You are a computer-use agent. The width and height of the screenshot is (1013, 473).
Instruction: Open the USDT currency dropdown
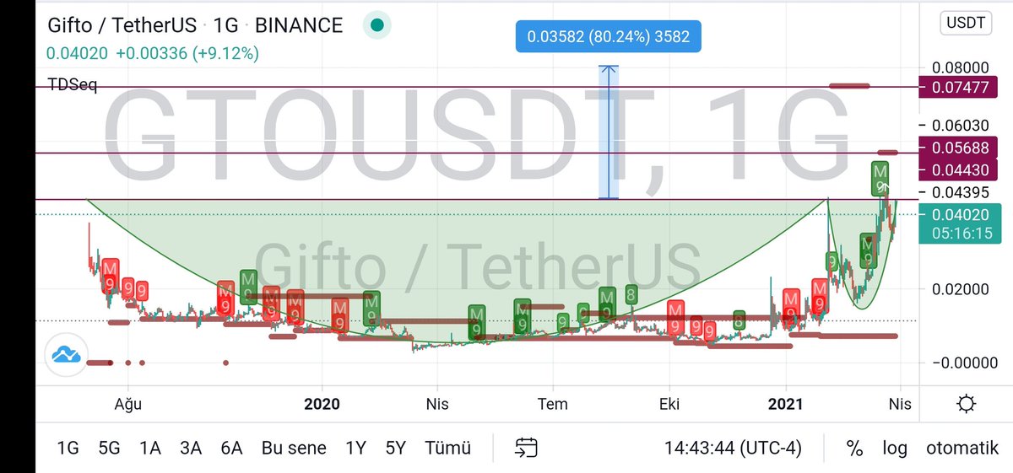tap(965, 22)
